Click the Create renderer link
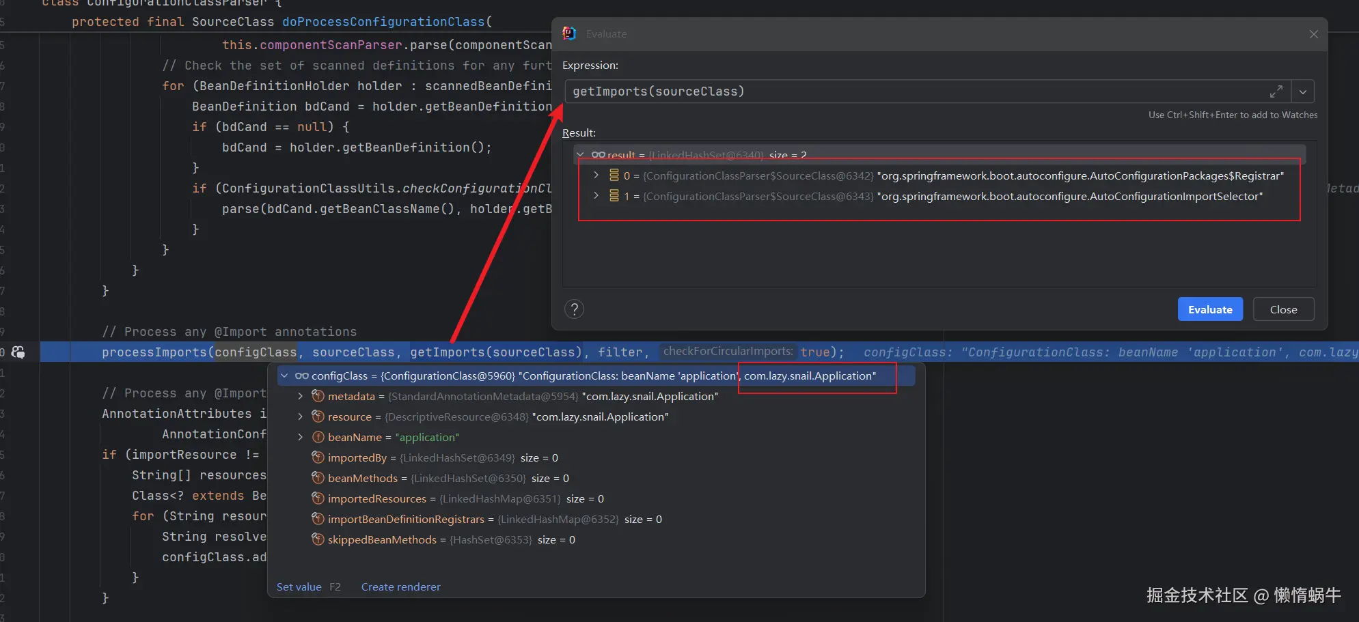This screenshot has height=622, width=1359. 400,586
